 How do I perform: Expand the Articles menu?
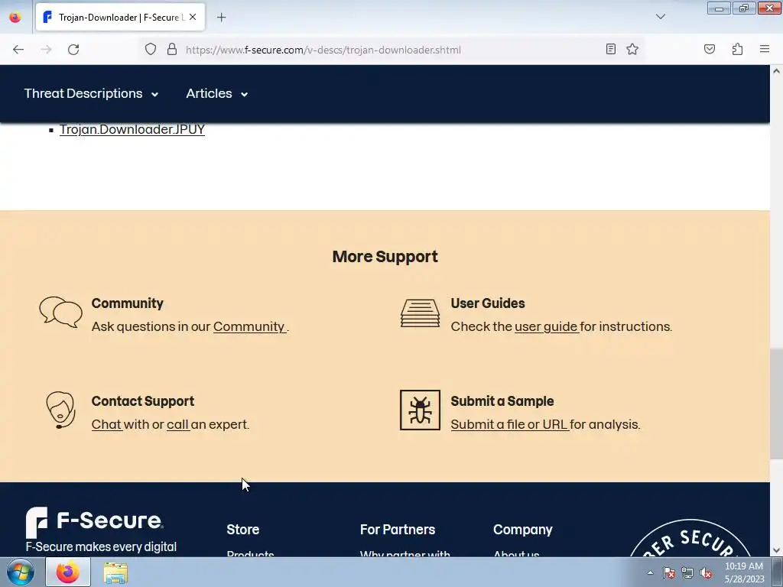(x=216, y=93)
